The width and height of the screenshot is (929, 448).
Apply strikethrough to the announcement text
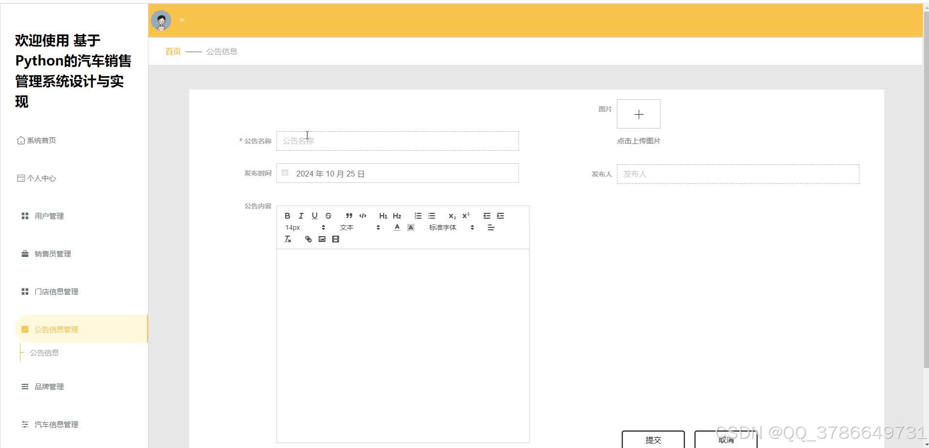[328, 215]
